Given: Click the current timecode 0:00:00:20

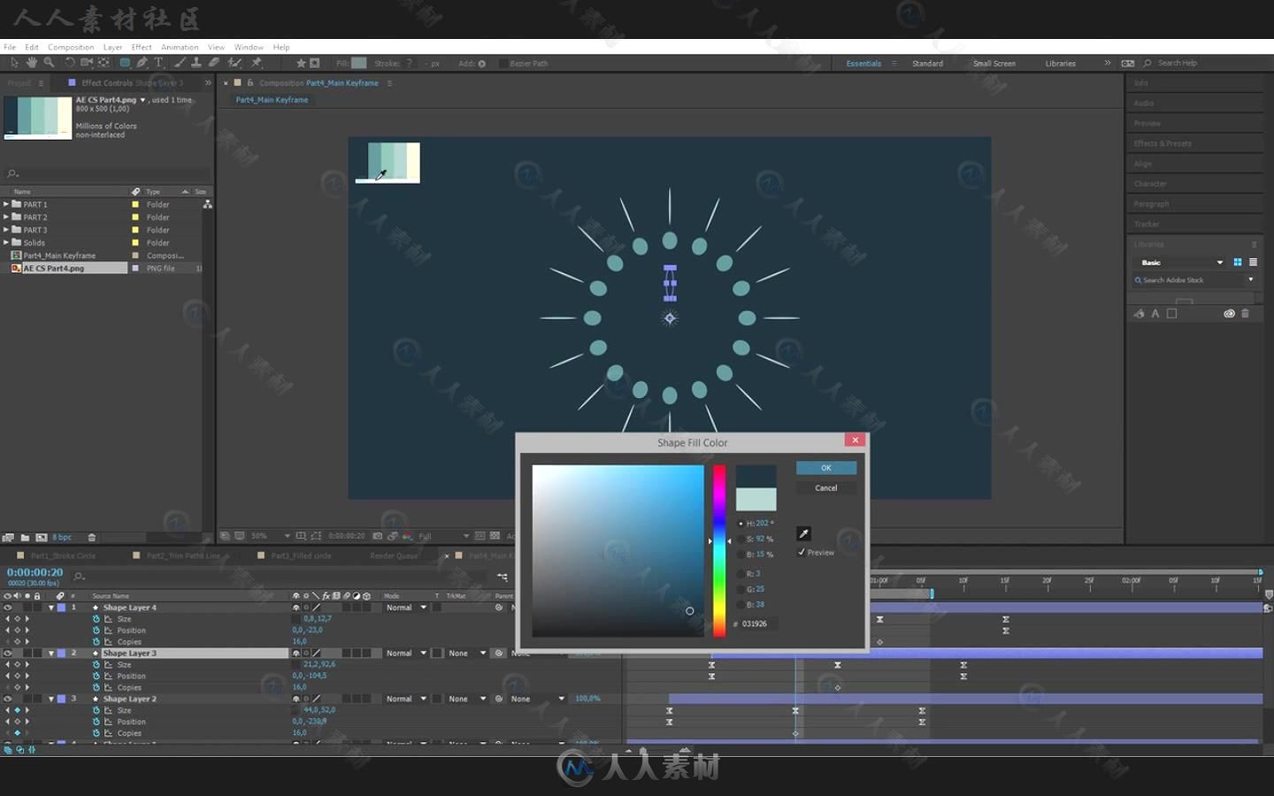Looking at the screenshot, I should (x=35, y=572).
